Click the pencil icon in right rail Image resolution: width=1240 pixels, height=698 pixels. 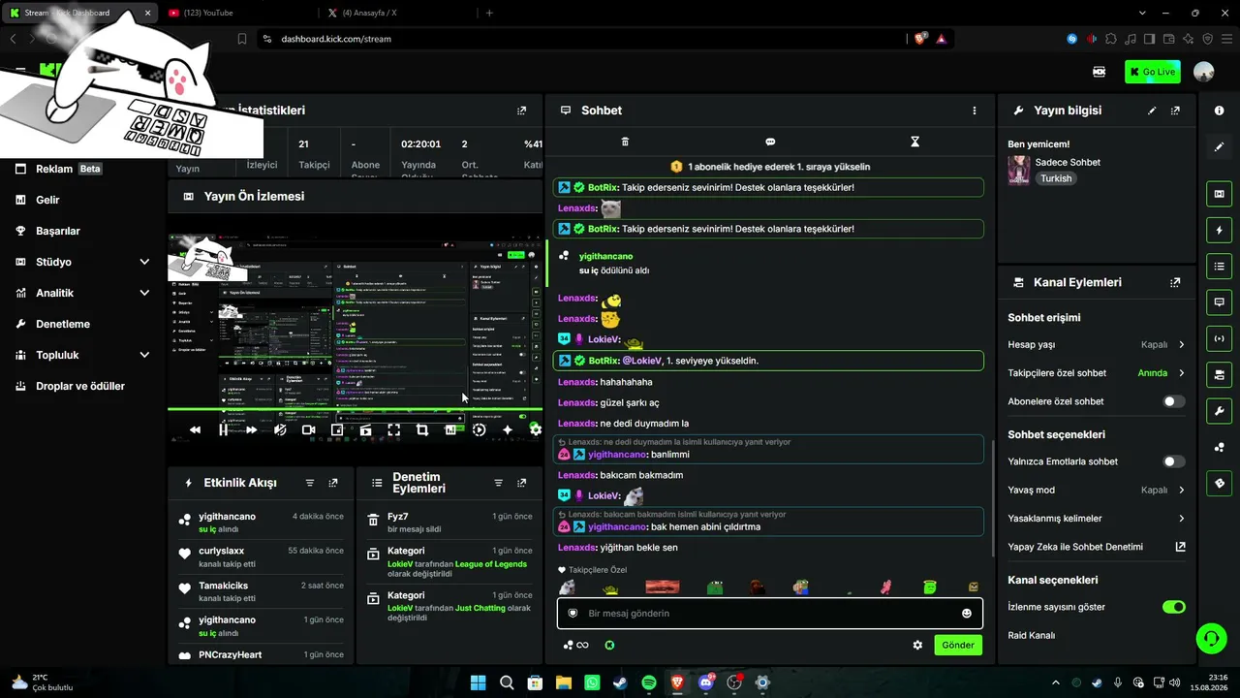[1219, 147]
